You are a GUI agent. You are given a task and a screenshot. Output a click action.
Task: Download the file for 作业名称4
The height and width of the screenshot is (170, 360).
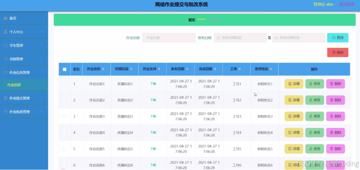point(153,133)
